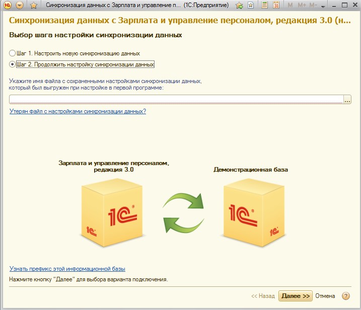Click the M+ memory add button
Screen dimensions: 361x310
302,5
